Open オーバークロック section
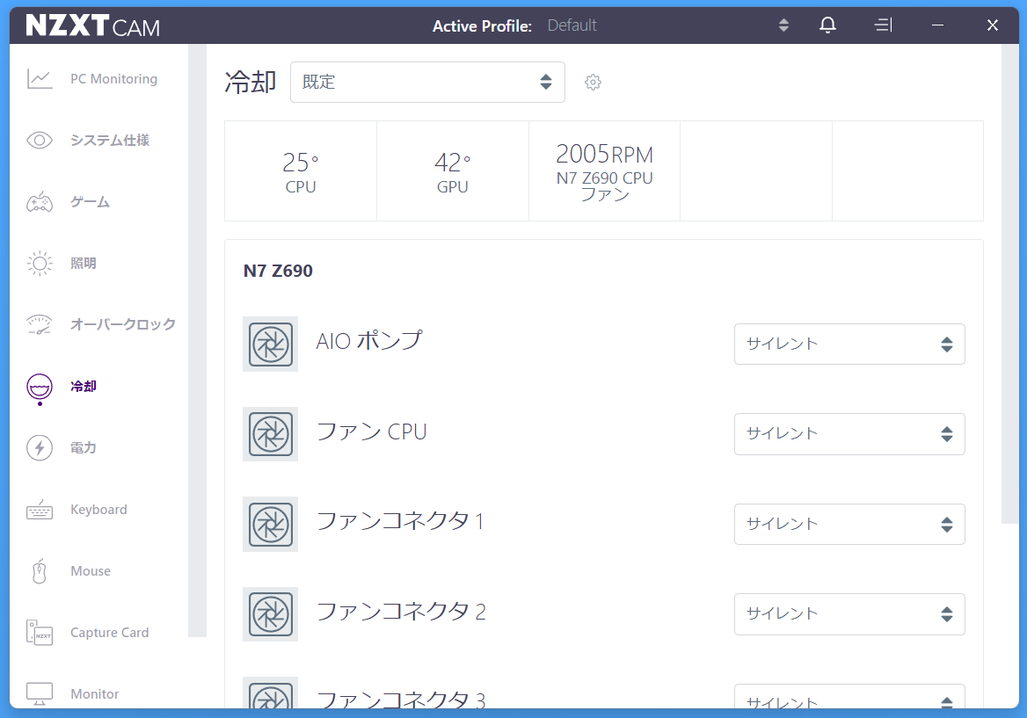The width and height of the screenshot is (1027, 718). pos(123,324)
